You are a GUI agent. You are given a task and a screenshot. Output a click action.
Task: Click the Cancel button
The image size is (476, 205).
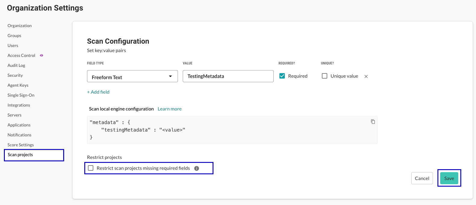[x=422, y=178]
